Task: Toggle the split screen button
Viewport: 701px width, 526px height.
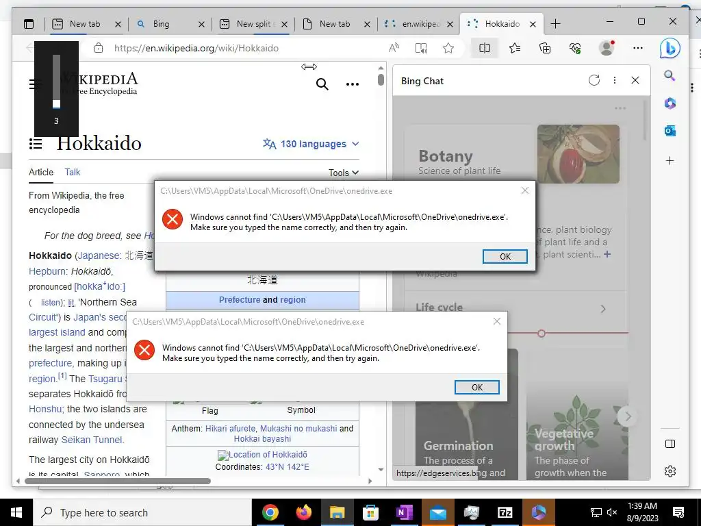Action: [485, 48]
